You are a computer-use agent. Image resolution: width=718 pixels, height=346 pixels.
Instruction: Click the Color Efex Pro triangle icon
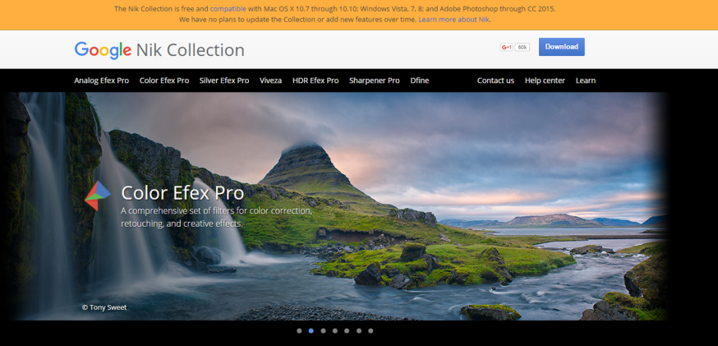98,196
